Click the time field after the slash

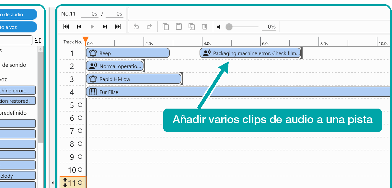click(114, 14)
